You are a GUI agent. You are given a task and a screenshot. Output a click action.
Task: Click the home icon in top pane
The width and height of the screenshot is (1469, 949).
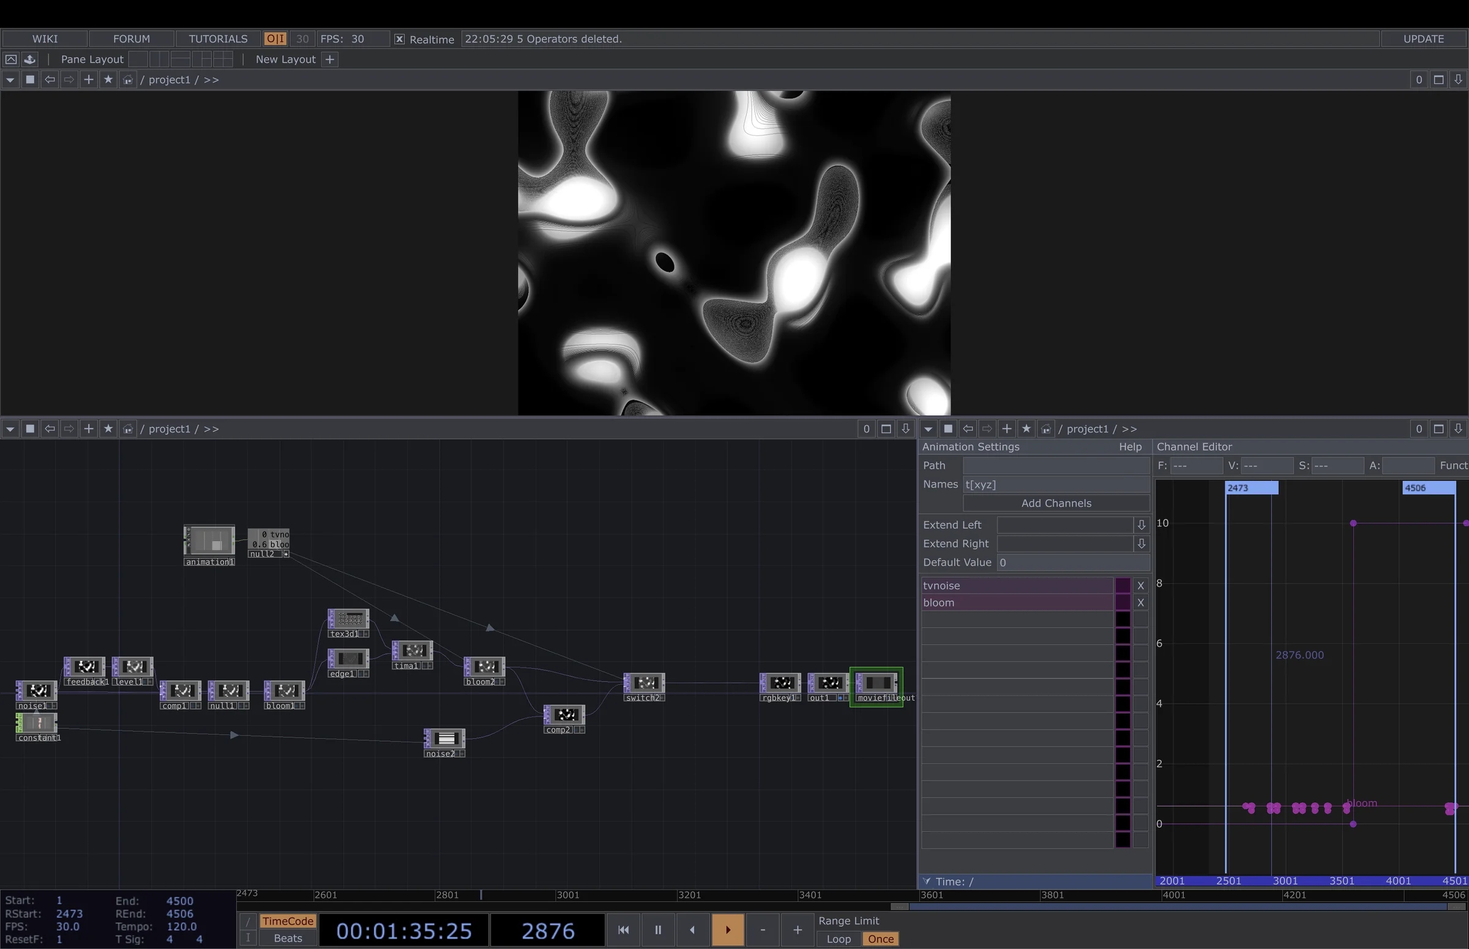(127, 80)
